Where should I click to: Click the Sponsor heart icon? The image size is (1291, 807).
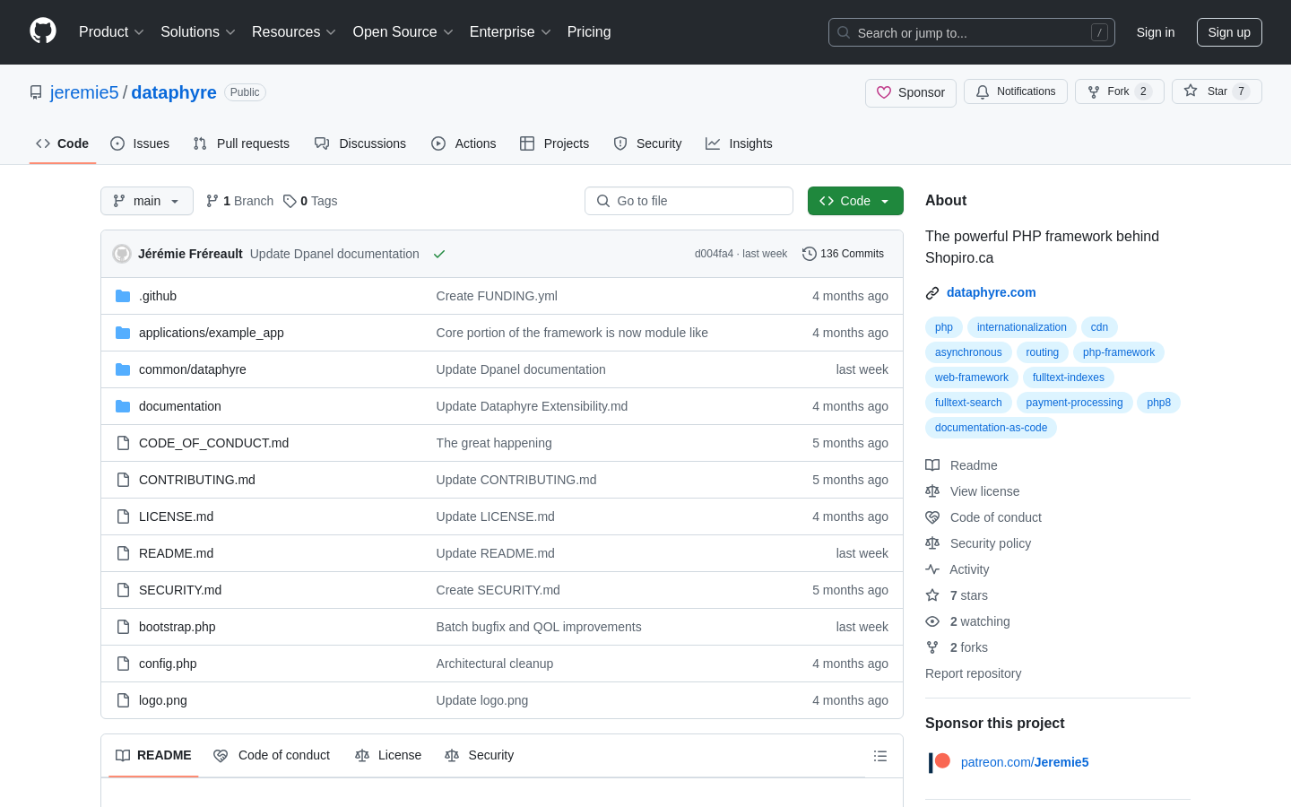click(x=884, y=92)
